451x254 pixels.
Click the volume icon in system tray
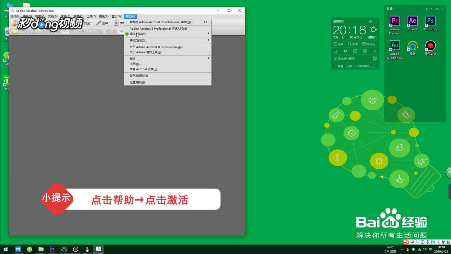[425, 249]
